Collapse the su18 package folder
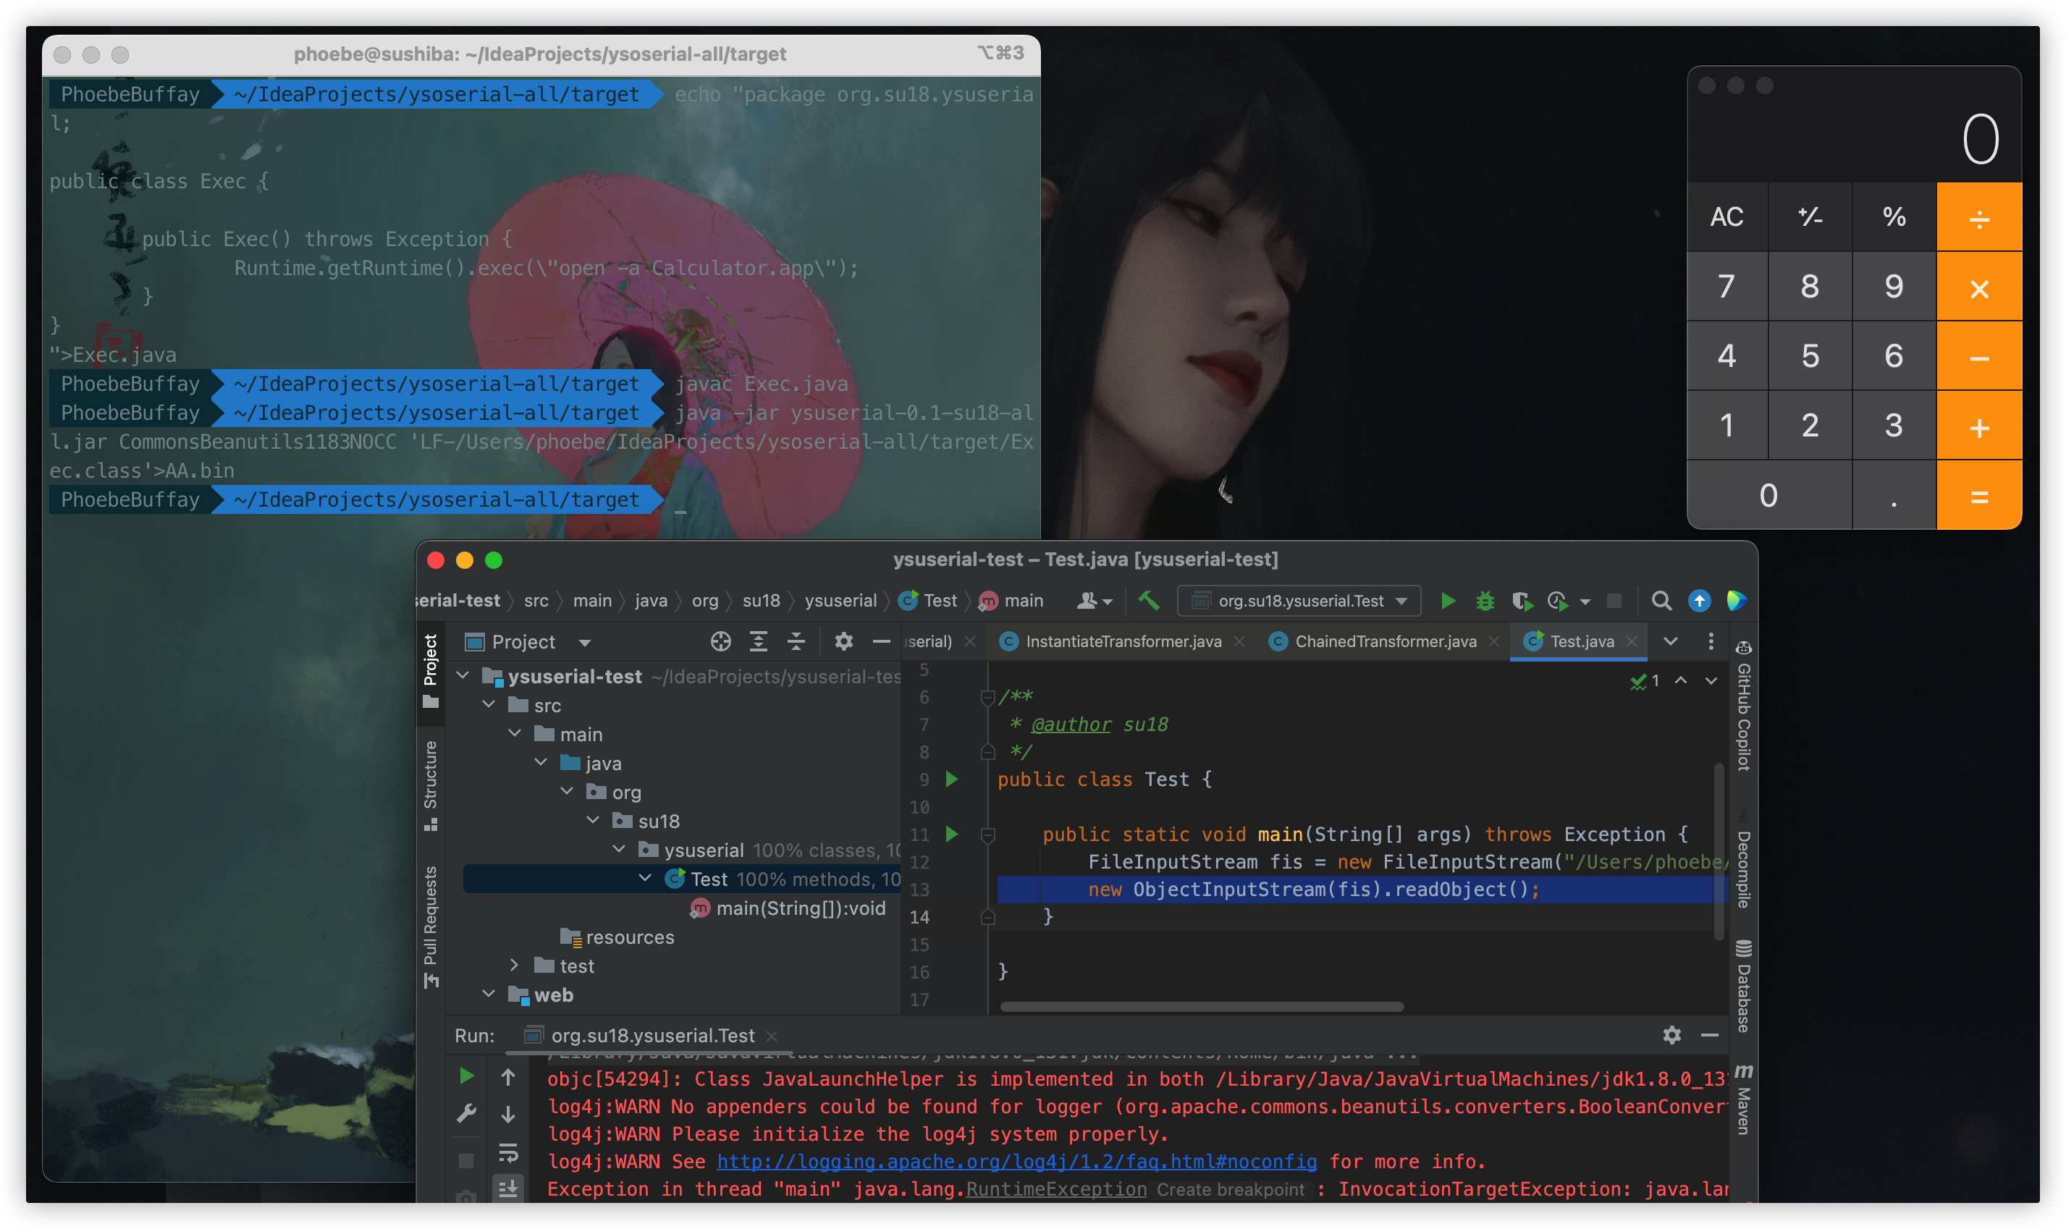Image resolution: width=2066 pixels, height=1229 pixels. point(593,821)
